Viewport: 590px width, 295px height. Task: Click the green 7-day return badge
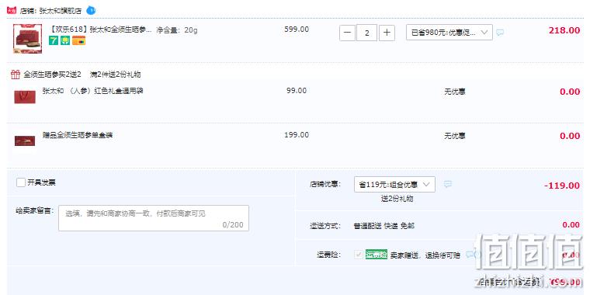coord(54,40)
